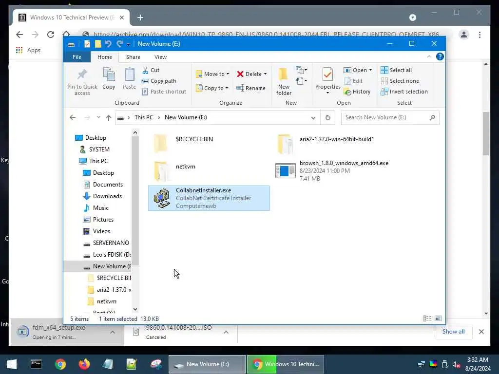The height and width of the screenshot is (374, 499).
Task: Click Select all in Select group
Action: coord(396,70)
